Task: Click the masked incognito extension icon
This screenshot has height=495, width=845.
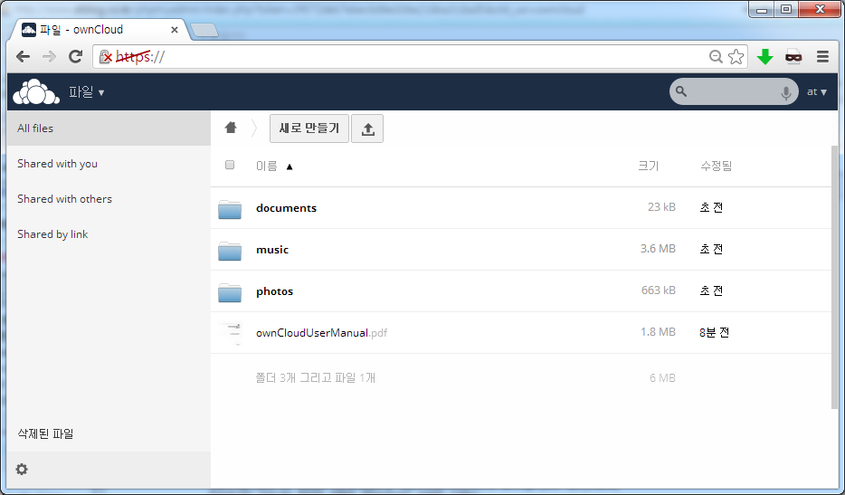Action: tap(793, 57)
